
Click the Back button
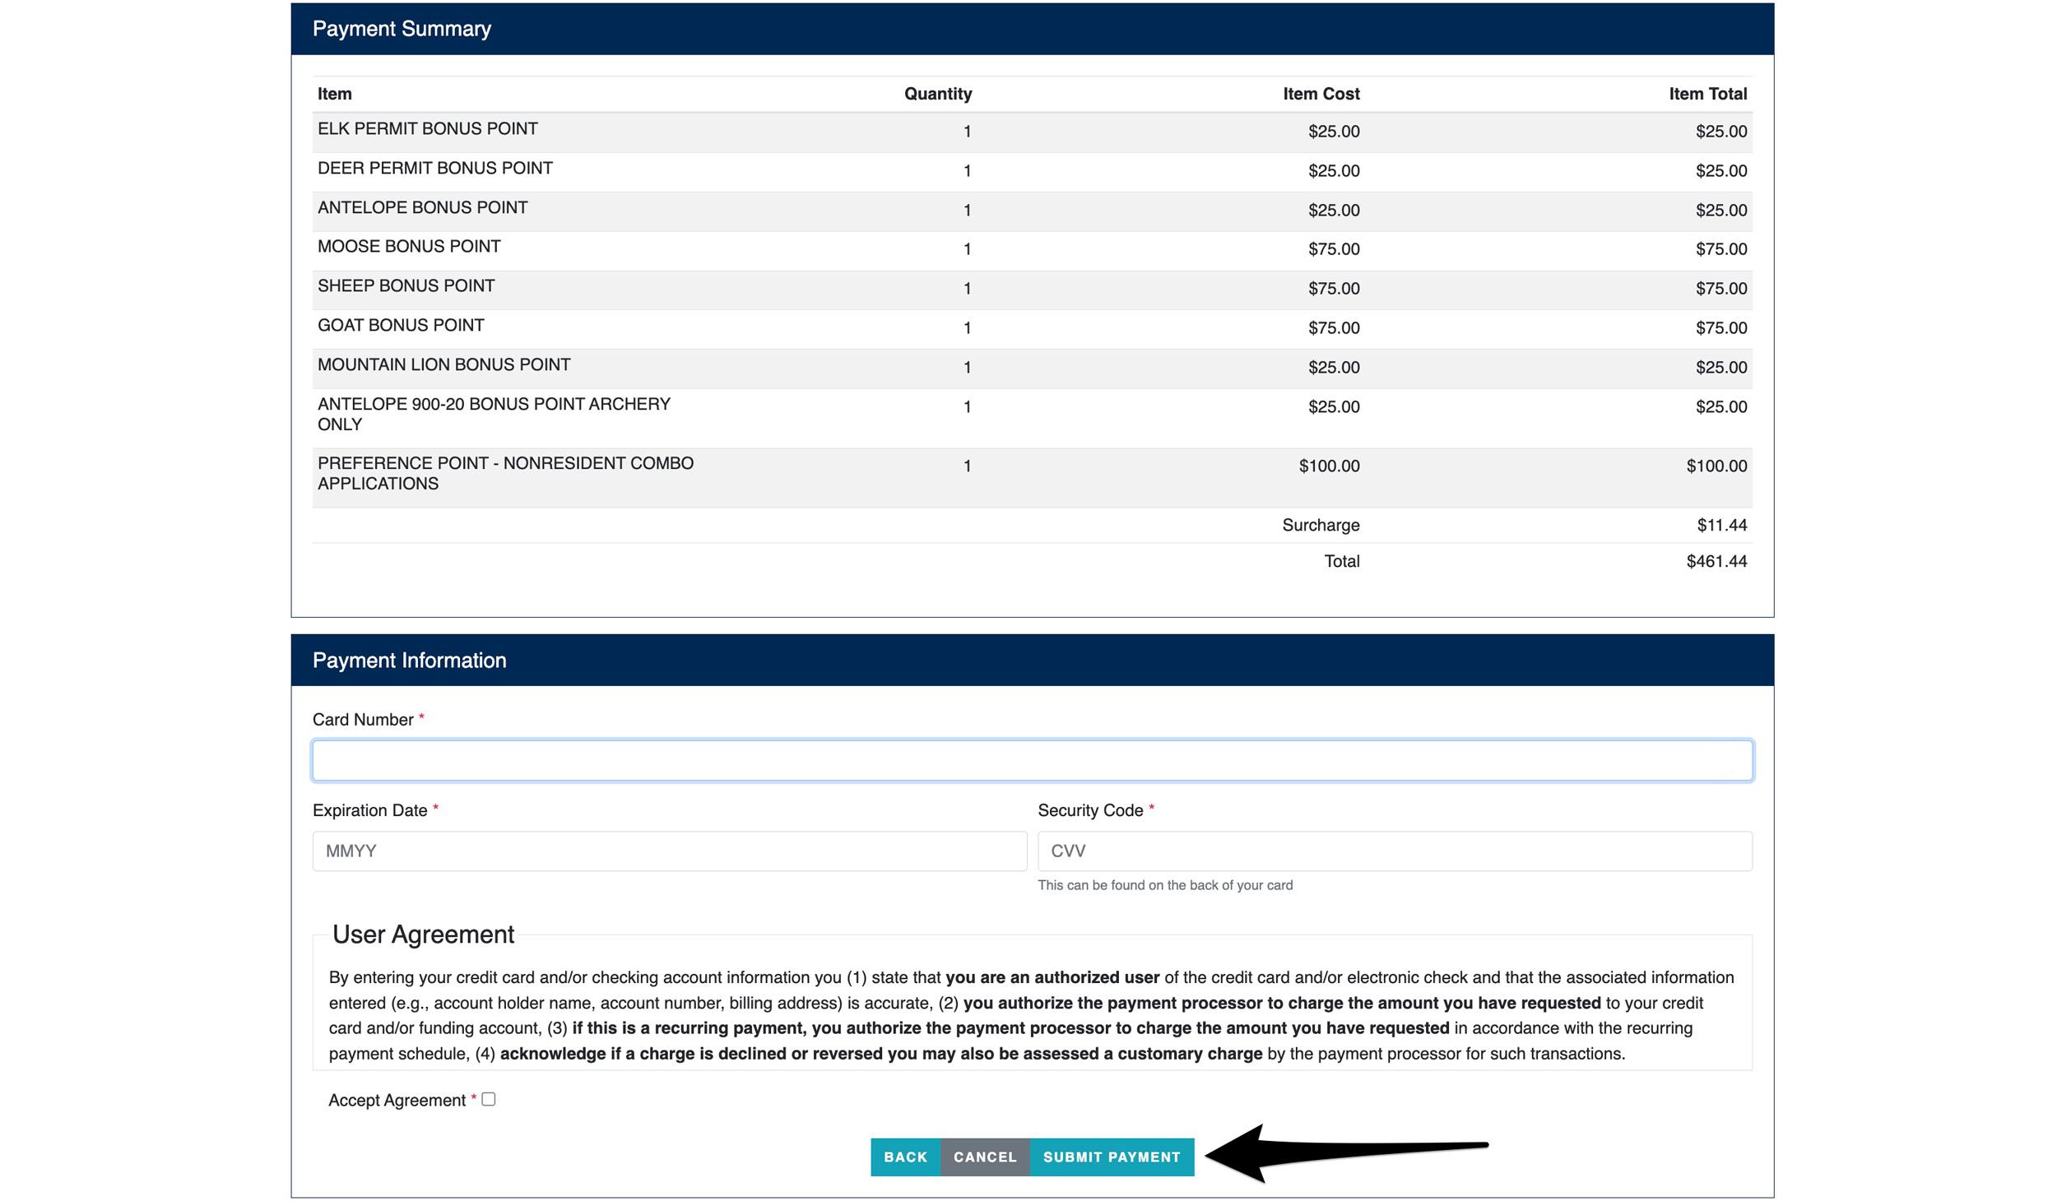[906, 1156]
